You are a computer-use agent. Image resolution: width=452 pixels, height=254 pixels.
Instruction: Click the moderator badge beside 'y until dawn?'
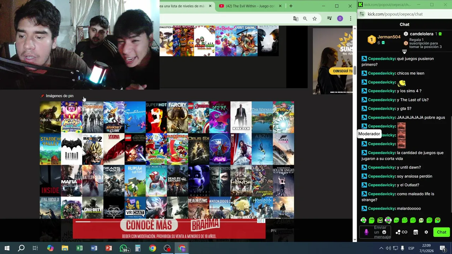click(364, 167)
